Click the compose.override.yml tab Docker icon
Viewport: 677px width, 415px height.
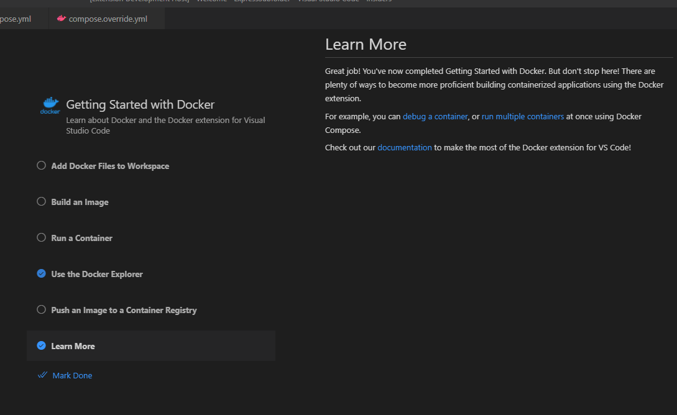(x=62, y=18)
